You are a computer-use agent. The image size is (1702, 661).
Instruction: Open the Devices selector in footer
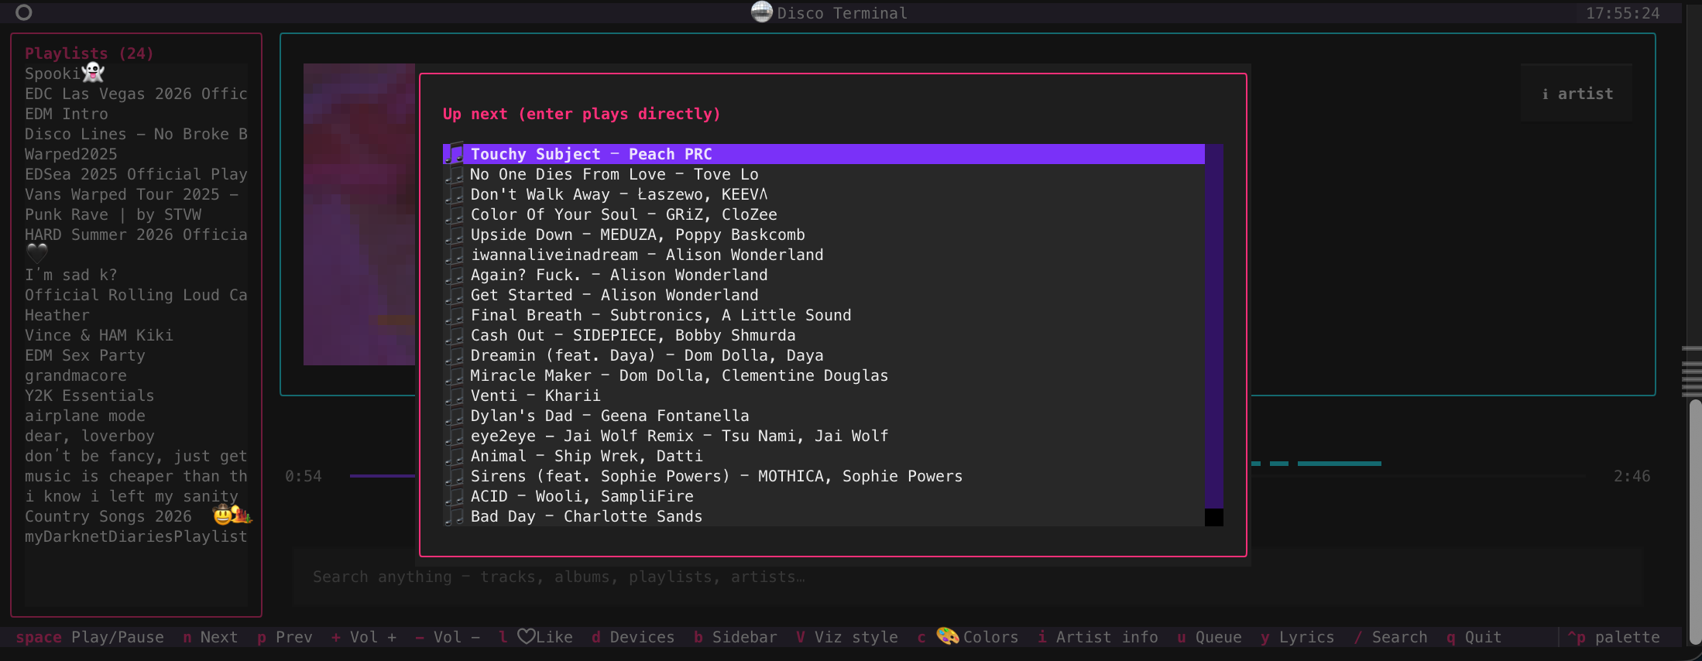point(633,637)
